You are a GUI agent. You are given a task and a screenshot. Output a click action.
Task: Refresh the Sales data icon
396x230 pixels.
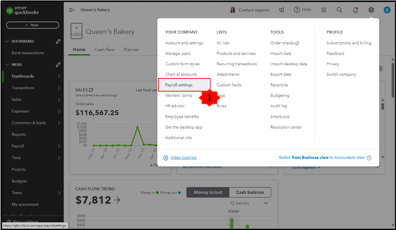pyautogui.click(x=91, y=90)
